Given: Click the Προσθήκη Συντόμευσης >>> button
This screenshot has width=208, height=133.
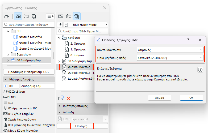Looking at the screenshot, I should click(x=29, y=72).
